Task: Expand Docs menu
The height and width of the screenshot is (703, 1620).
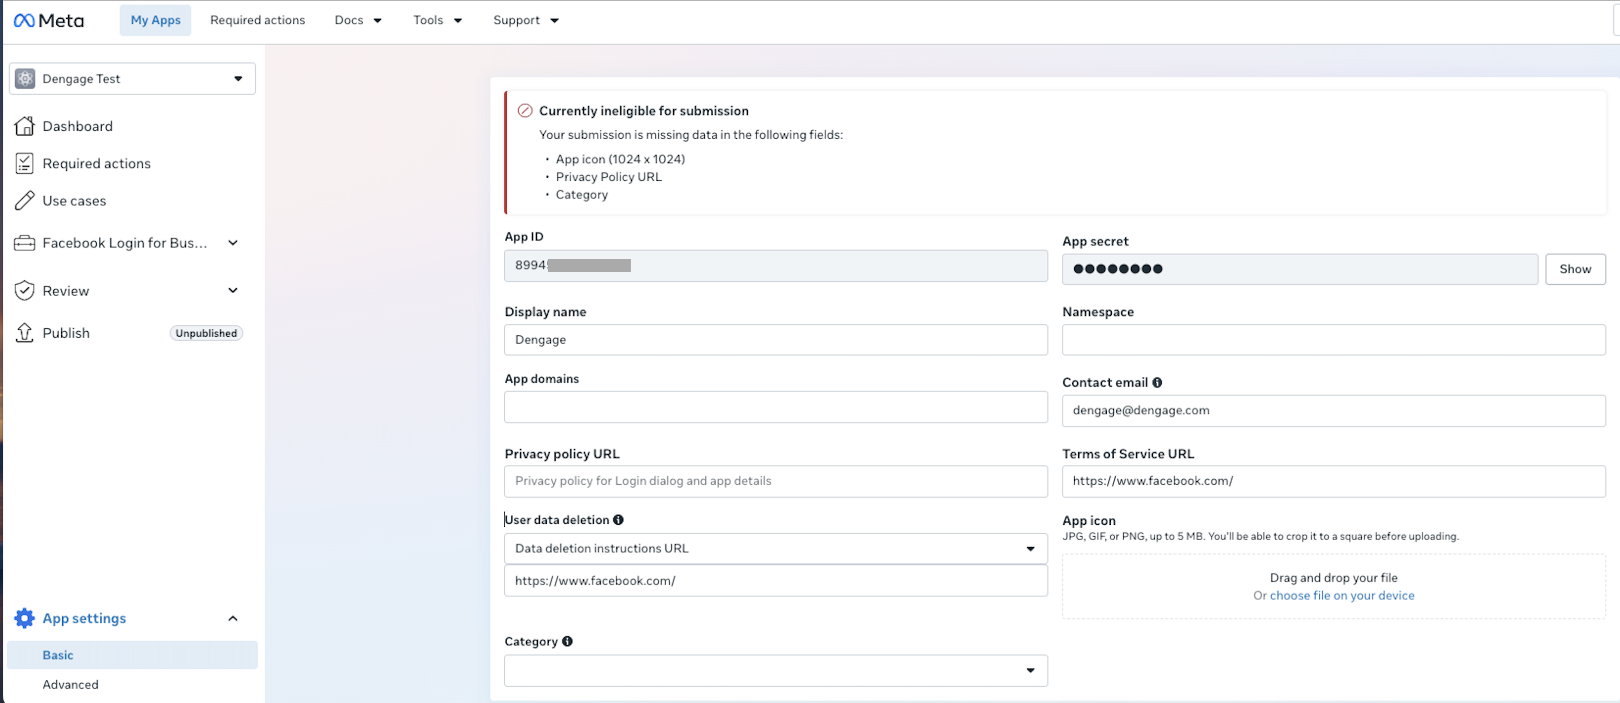Action: tap(359, 20)
